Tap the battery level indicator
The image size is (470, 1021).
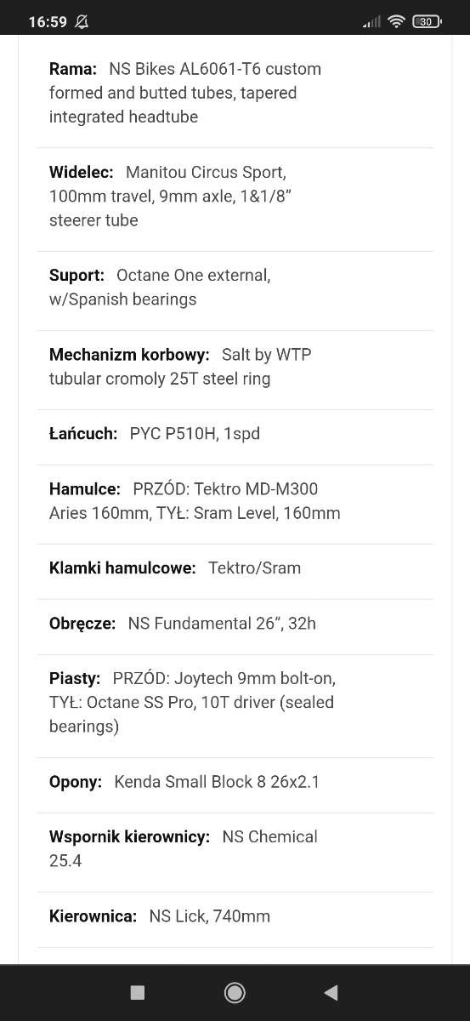pos(426,22)
